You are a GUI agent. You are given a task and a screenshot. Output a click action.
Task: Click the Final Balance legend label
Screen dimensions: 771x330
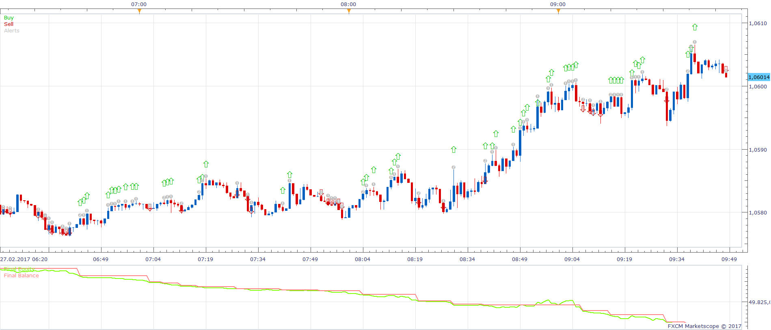[x=22, y=276]
